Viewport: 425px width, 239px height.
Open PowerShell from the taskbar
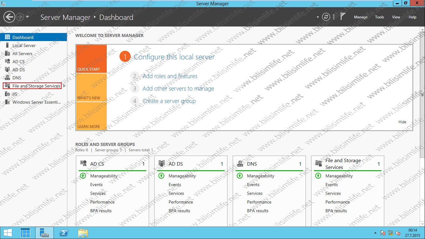tap(64, 233)
